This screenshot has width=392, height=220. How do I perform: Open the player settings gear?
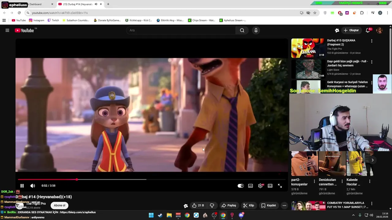point(260,186)
